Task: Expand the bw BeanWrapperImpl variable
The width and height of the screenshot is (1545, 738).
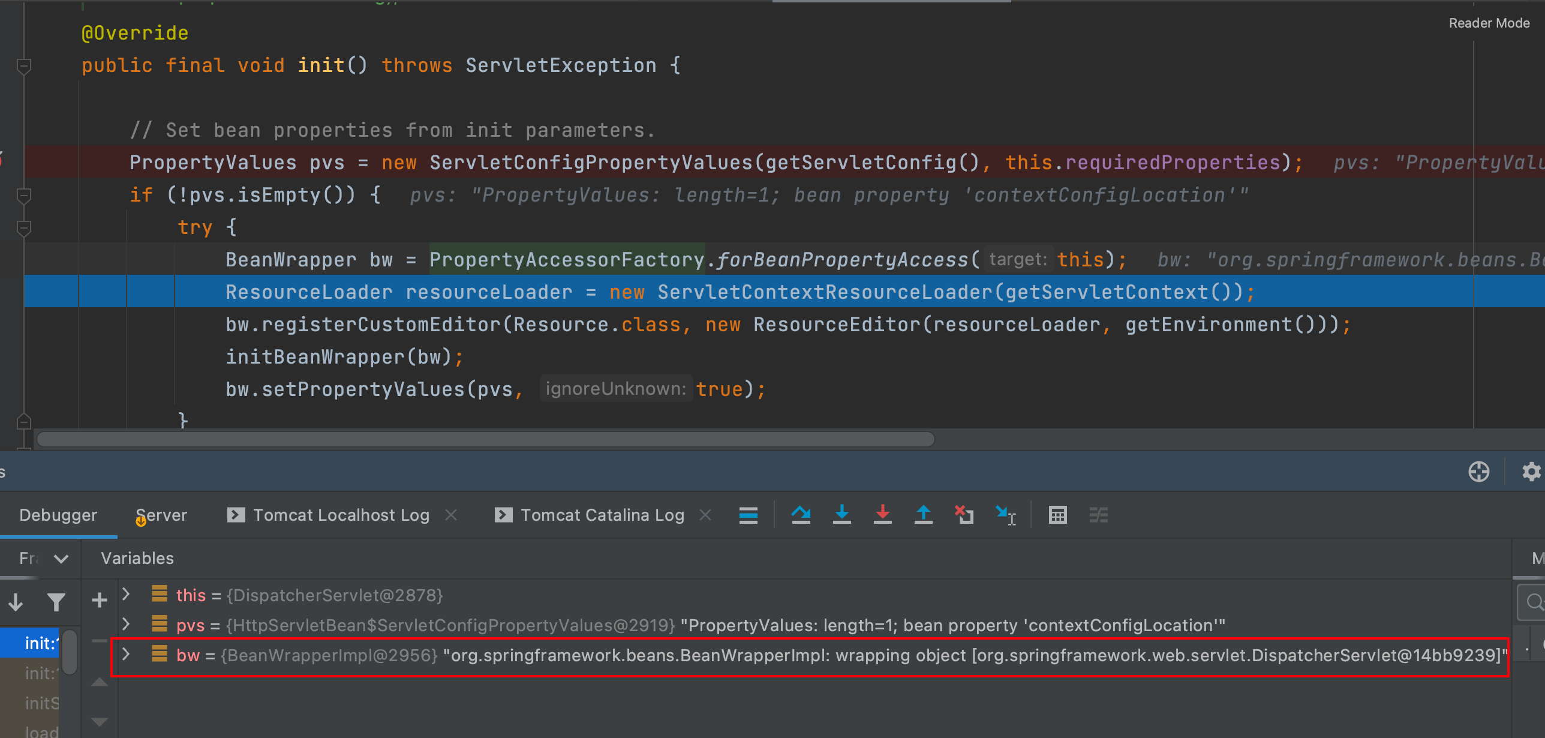Action: pyautogui.click(x=126, y=654)
